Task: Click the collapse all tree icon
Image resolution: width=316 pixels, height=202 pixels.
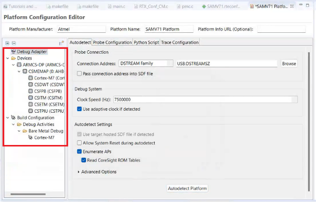Action: [14, 43]
